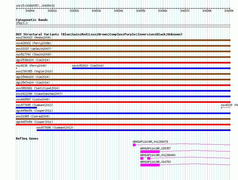
Task: Open variant dgv4456n54 (Cooper2011) label
Action: click(34, 111)
